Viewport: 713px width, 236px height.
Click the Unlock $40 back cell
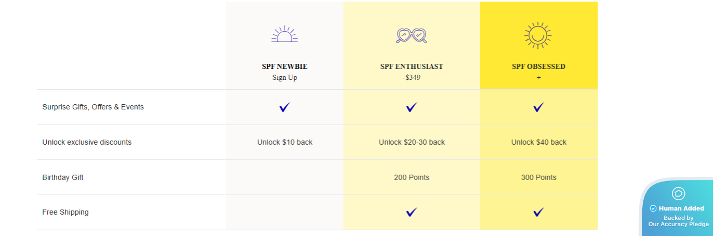pos(538,142)
